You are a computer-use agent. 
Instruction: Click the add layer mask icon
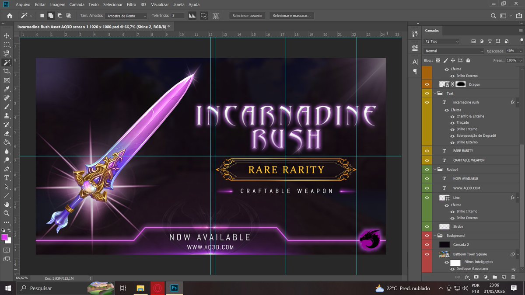pyautogui.click(x=476, y=277)
